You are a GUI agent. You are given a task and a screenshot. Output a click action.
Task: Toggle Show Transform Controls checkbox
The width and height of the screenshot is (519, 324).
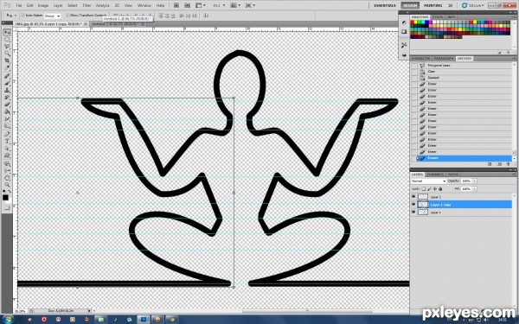67,16
